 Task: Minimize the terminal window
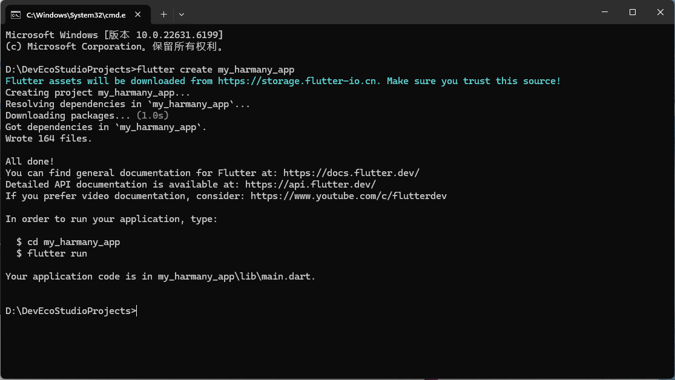pyautogui.click(x=605, y=12)
